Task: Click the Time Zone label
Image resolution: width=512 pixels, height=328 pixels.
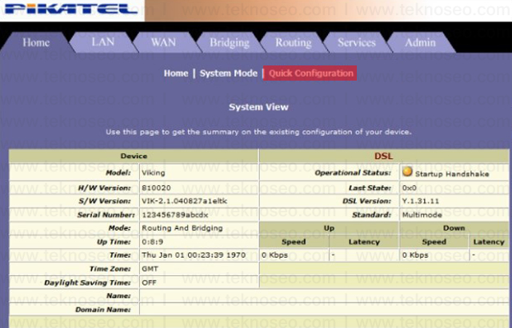Action: point(110,269)
